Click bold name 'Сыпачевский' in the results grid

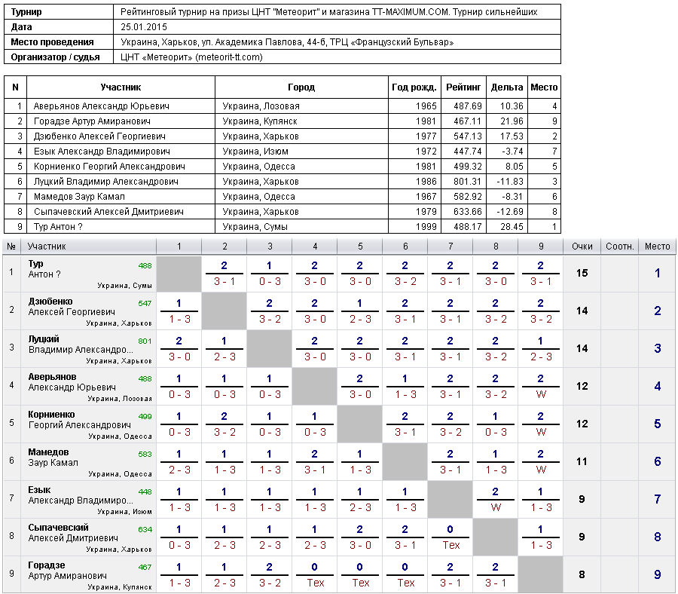[x=58, y=528]
